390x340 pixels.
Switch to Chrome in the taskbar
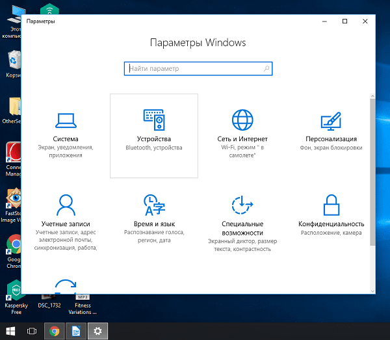coord(54,331)
